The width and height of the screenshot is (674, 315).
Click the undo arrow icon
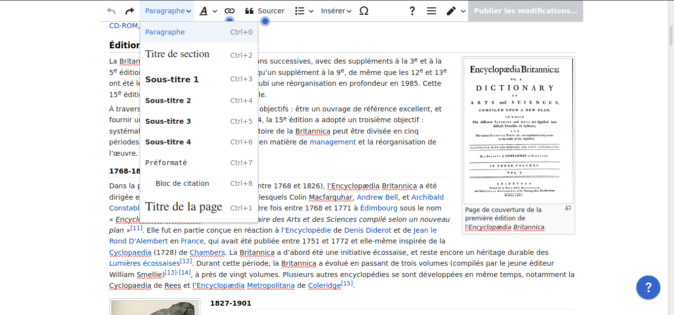(x=111, y=11)
